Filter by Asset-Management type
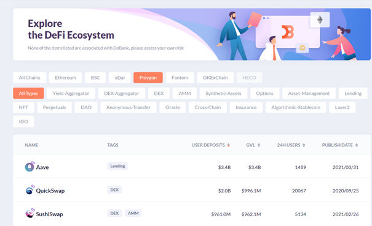Image resolution: width=372 pixels, height=226 pixels. point(309,93)
